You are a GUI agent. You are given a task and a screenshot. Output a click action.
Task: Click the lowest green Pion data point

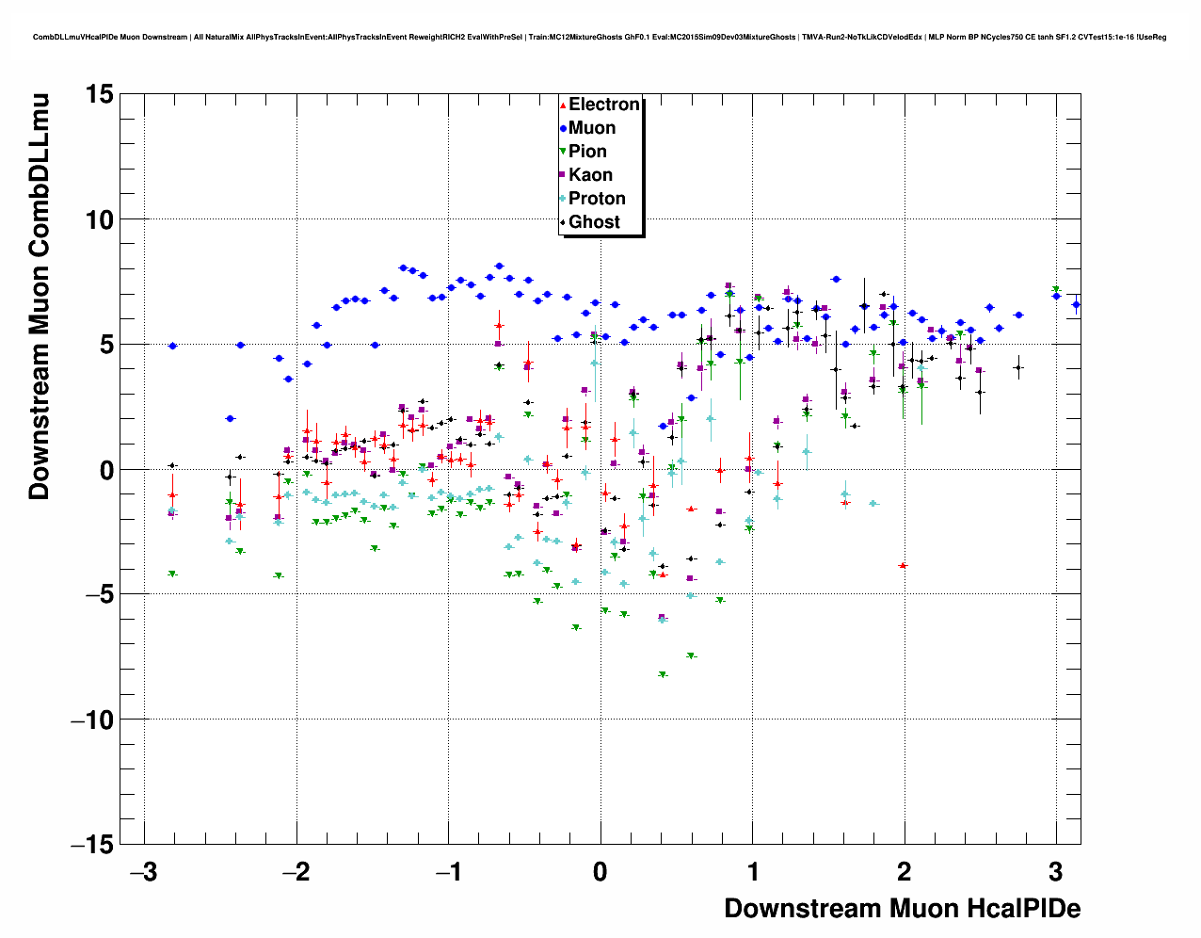point(663,675)
